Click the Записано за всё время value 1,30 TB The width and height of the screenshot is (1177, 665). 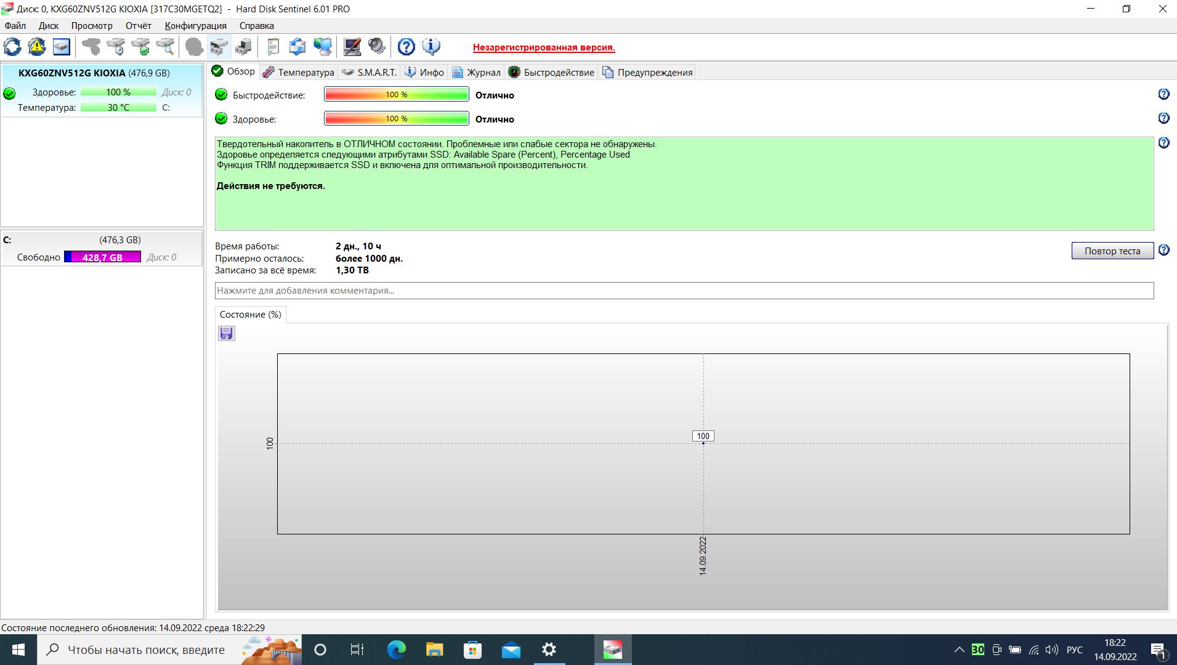(352, 270)
